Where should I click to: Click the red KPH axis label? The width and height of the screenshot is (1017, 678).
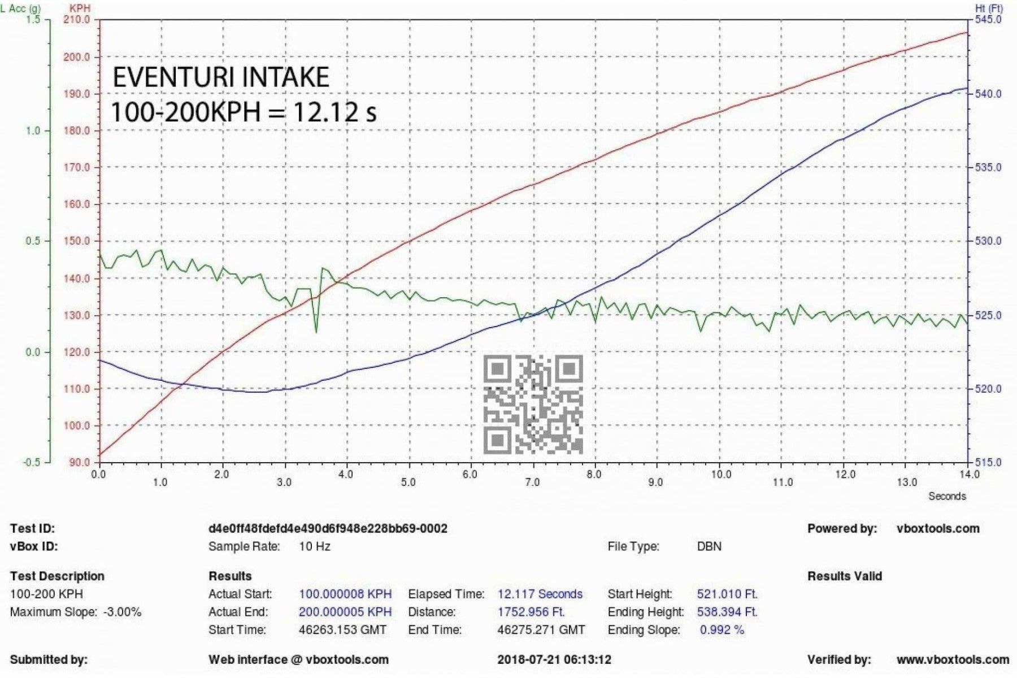[x=80, y=8]
